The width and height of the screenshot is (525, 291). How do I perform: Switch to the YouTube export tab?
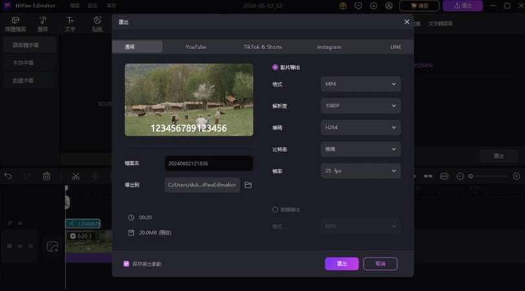[195, 47]
